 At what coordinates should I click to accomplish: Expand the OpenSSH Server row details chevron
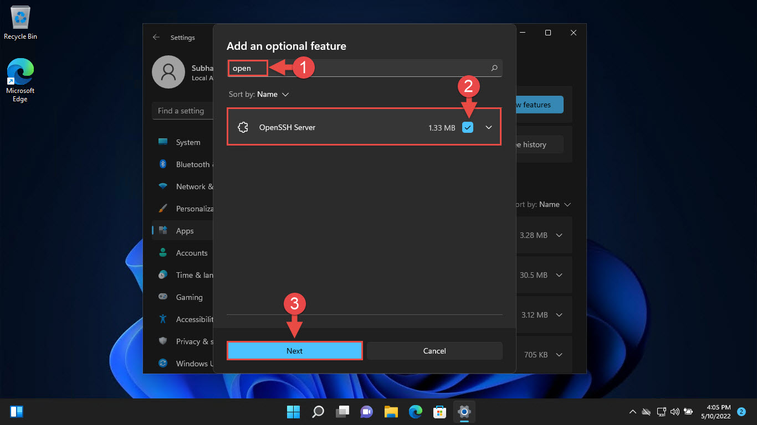489,127
